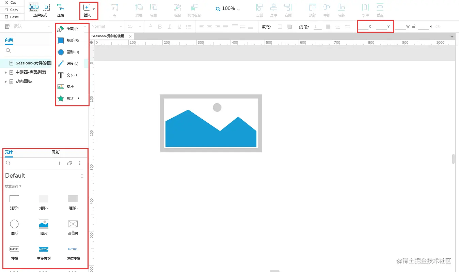The width and height of the screenshot is (459, 272).
Task: Click the shadow swatch next to fill
Action: (289, 27)
